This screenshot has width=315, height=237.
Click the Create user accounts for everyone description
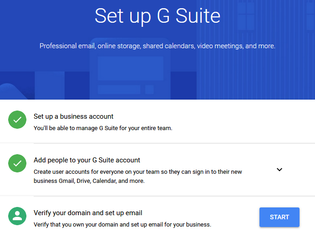(x=138, y=176)
